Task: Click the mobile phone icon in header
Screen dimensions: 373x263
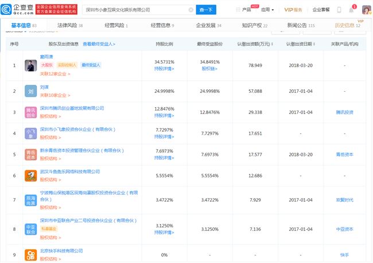Action: [339, 10]
